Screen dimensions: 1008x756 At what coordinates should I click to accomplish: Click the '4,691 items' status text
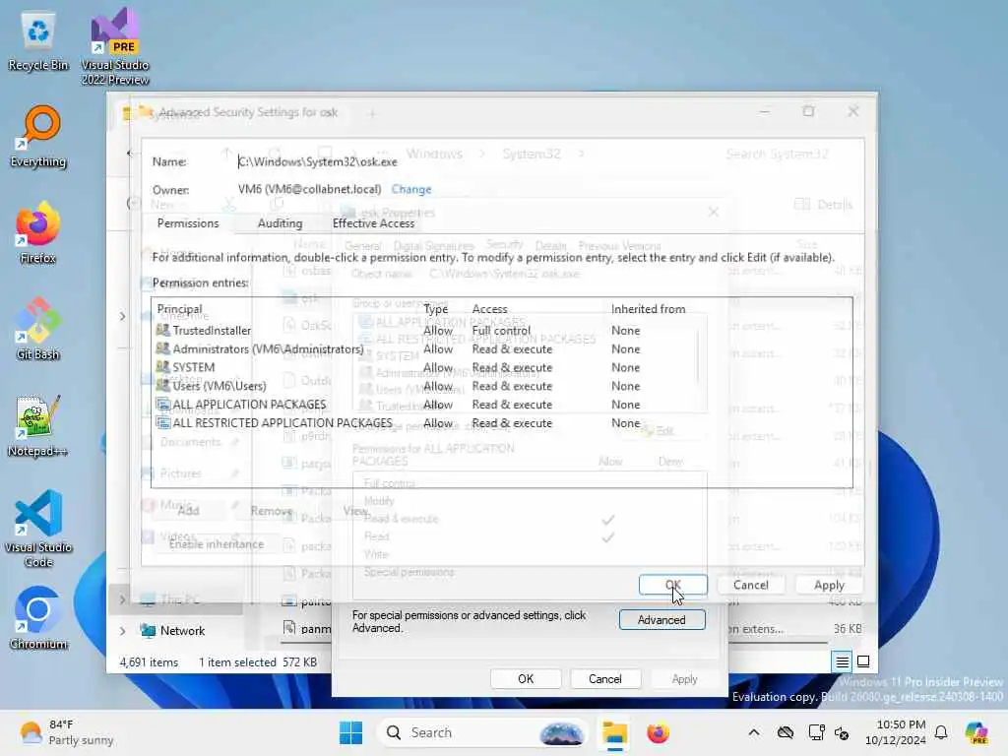click(x=150, y=662)
